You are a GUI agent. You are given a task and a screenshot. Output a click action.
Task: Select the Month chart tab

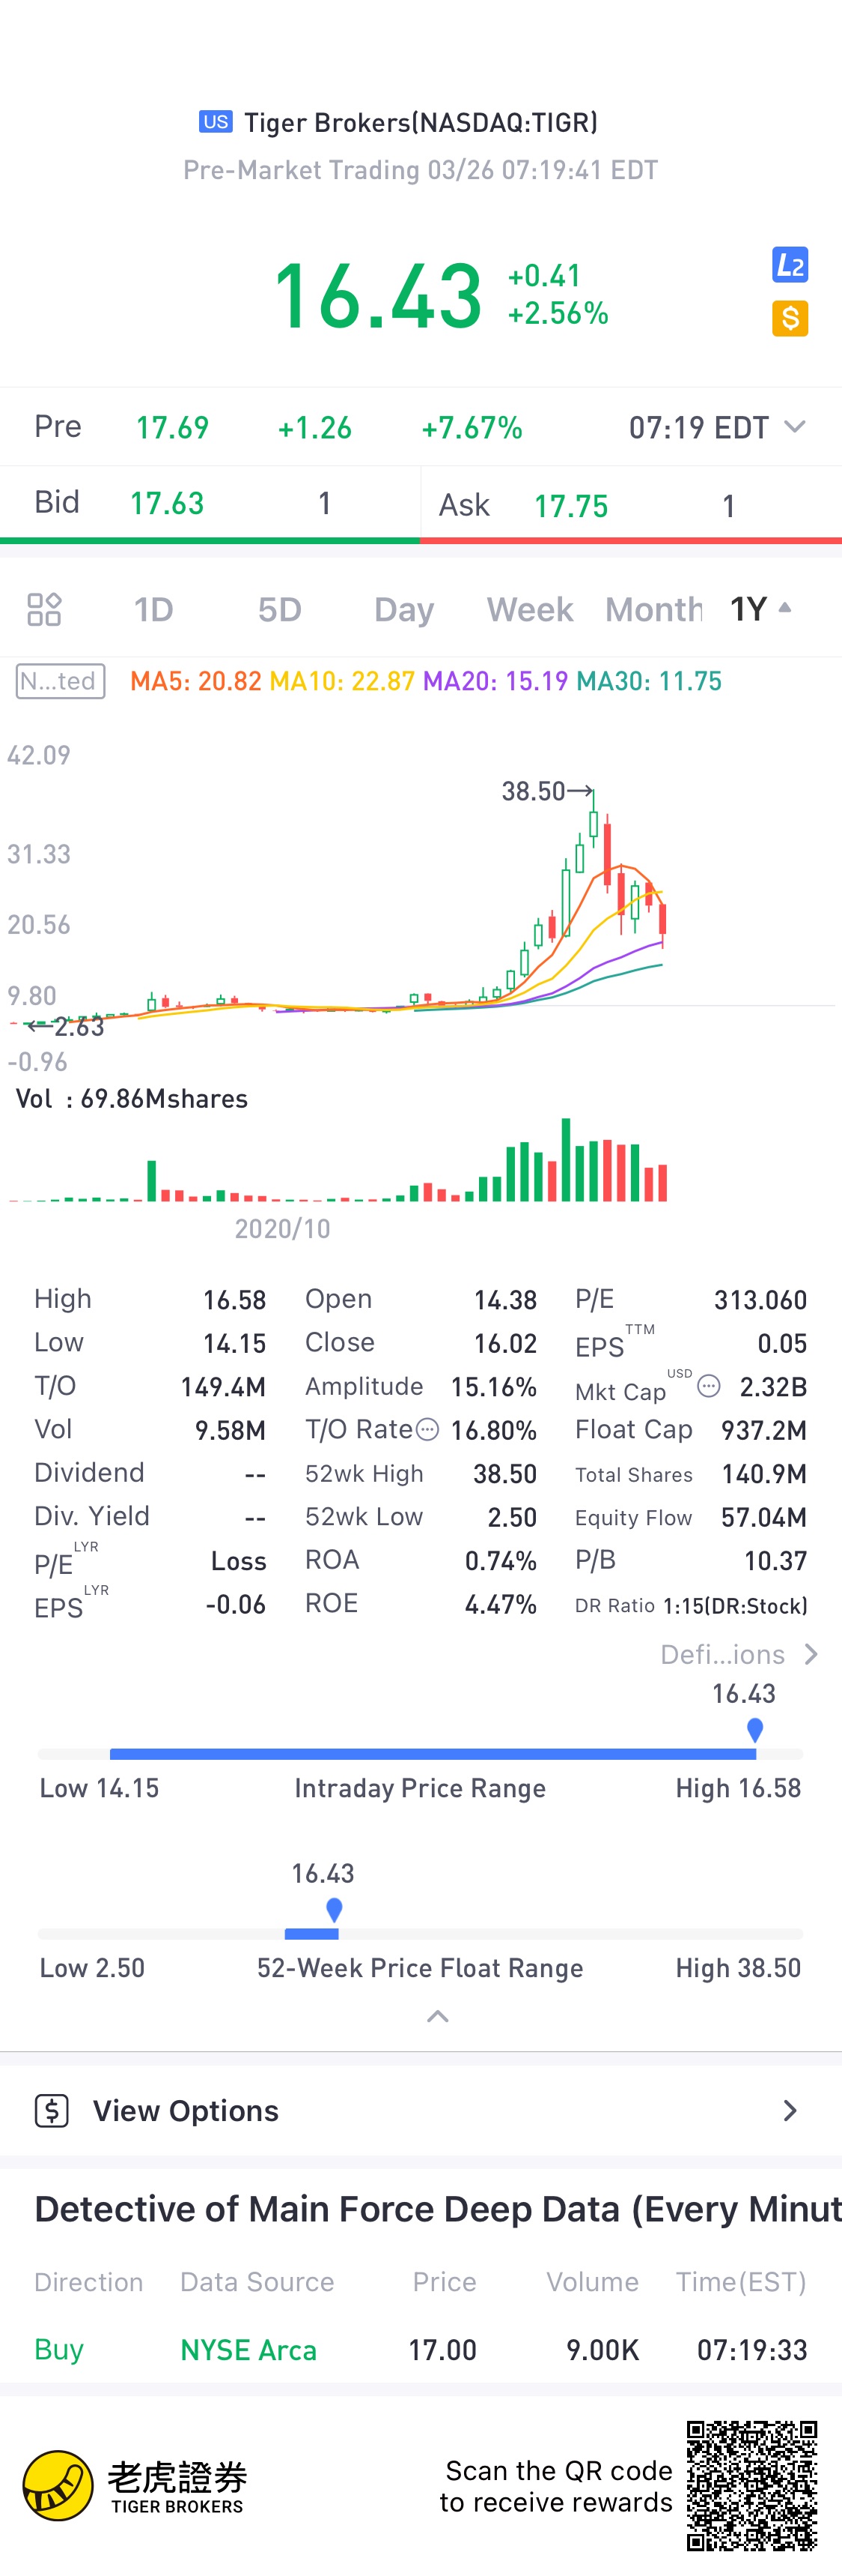click(x=654, y=609)
